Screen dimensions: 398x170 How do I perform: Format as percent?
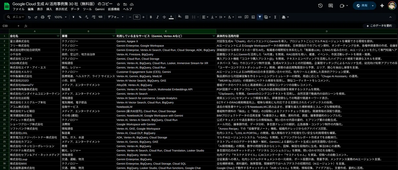pyautogui.click(x=80, y=17)
